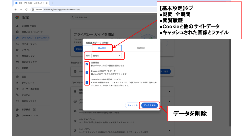
Task: Click the page reload icon
Action: pos(26,10)
